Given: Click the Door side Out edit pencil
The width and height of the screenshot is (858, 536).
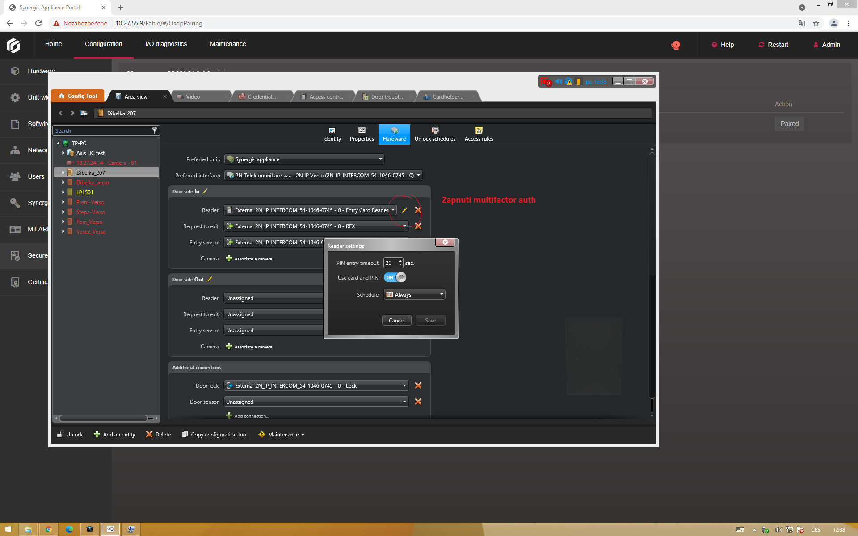Looking at the screenshot, I should [x=210, y=279].
